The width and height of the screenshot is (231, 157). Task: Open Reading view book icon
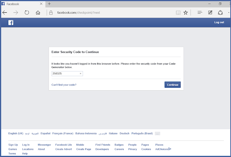178,13
